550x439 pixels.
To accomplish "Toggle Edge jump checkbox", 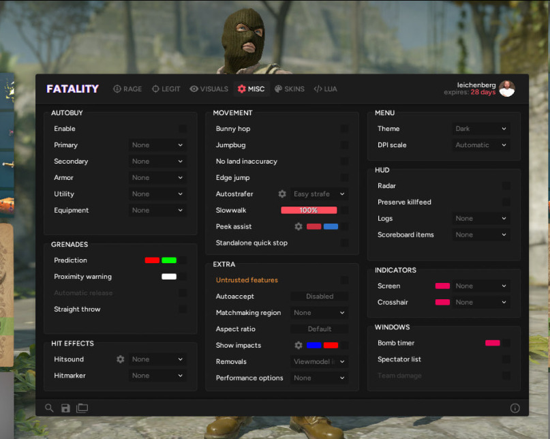I will [x=345, y=177].
